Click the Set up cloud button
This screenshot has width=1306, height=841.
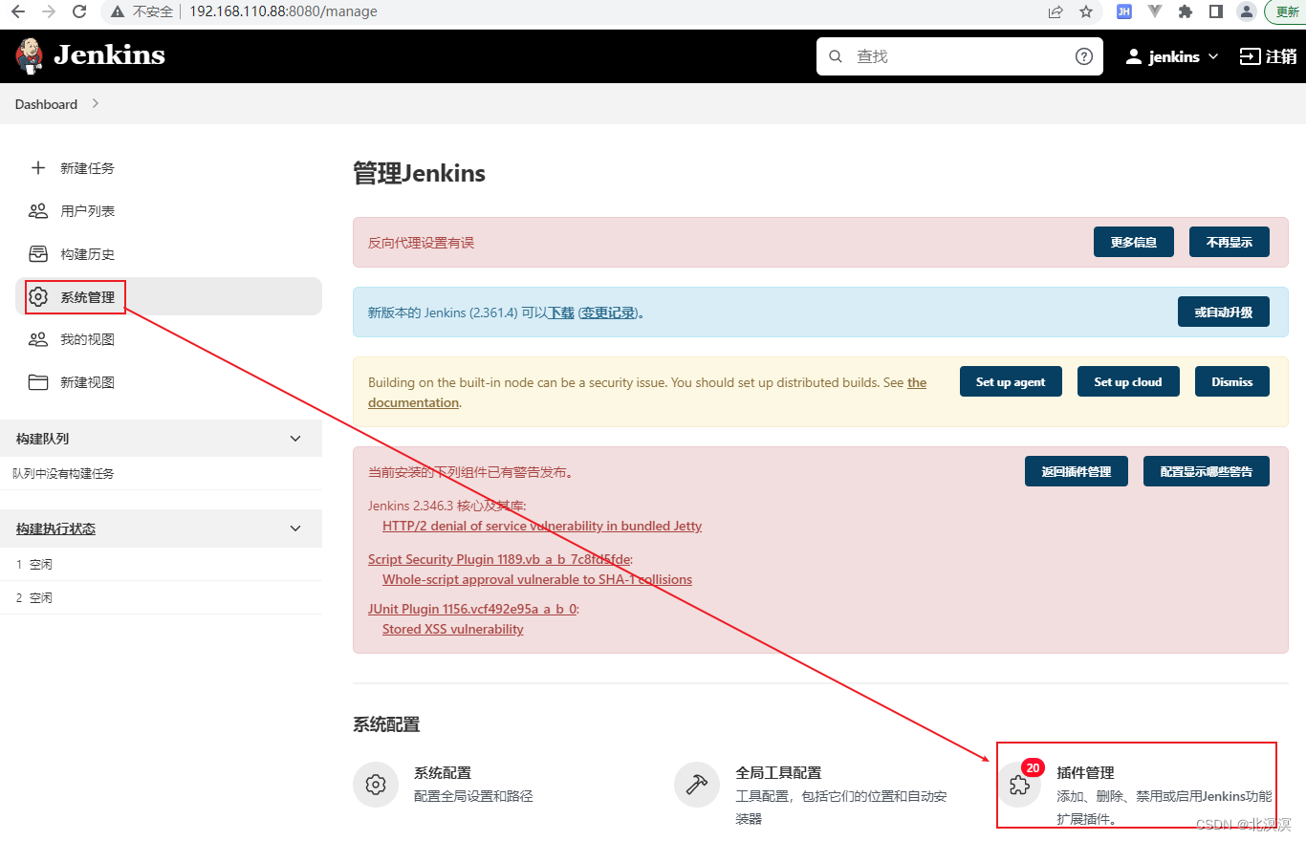[x=1128, y=381]
